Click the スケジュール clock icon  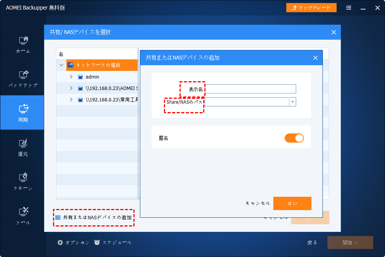[97, 243]
